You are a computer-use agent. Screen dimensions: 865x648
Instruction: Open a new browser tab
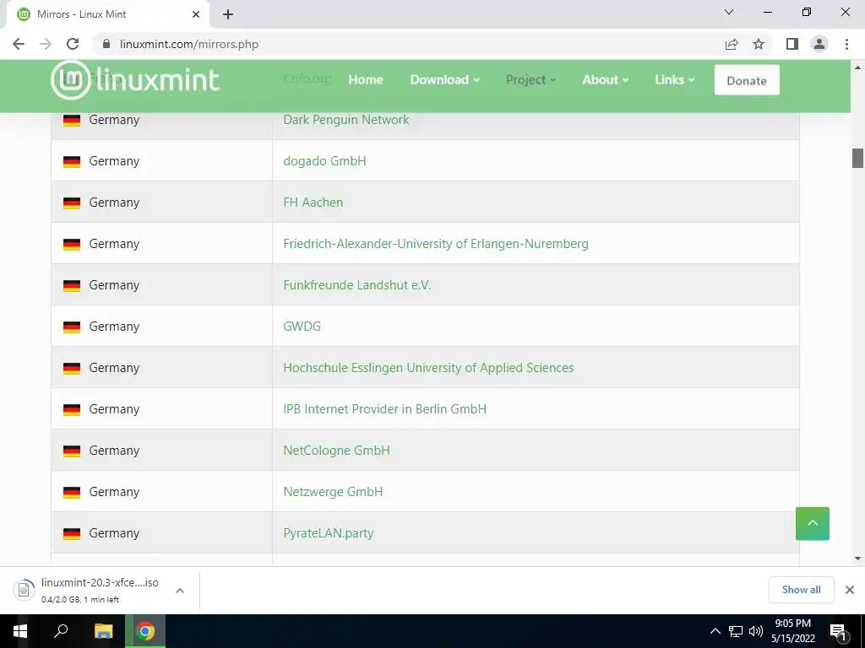[228, 14]
